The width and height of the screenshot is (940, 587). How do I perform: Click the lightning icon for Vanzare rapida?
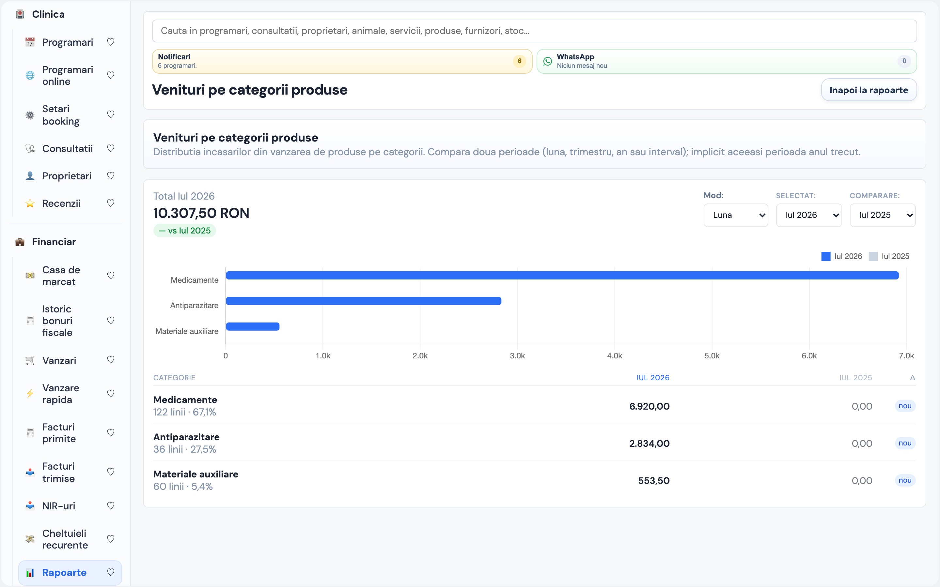(30, 394)
